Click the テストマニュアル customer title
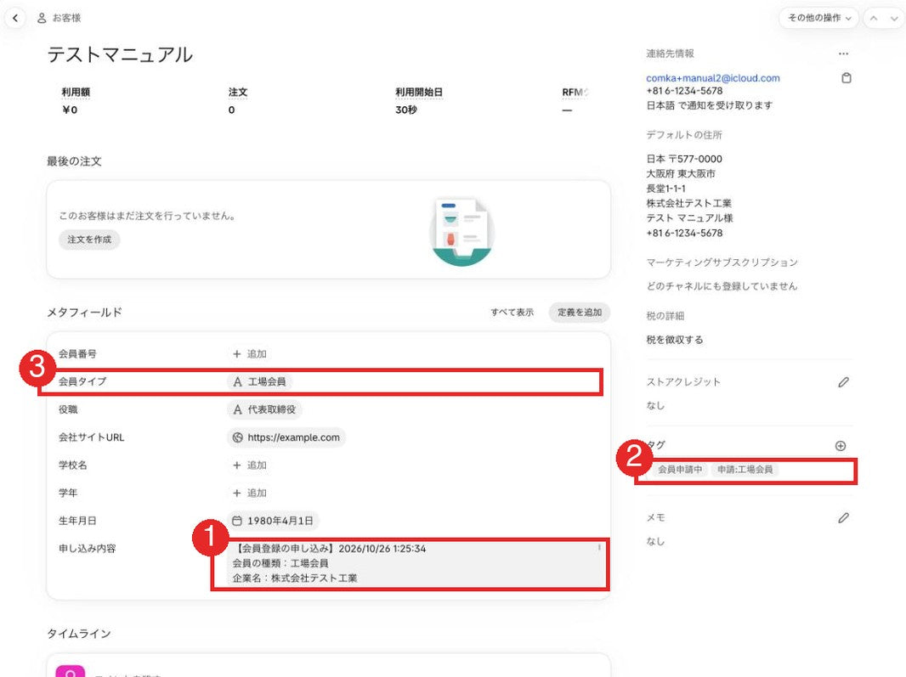The height and width of the screenshot is (677, 906). (x=120, y=55)
